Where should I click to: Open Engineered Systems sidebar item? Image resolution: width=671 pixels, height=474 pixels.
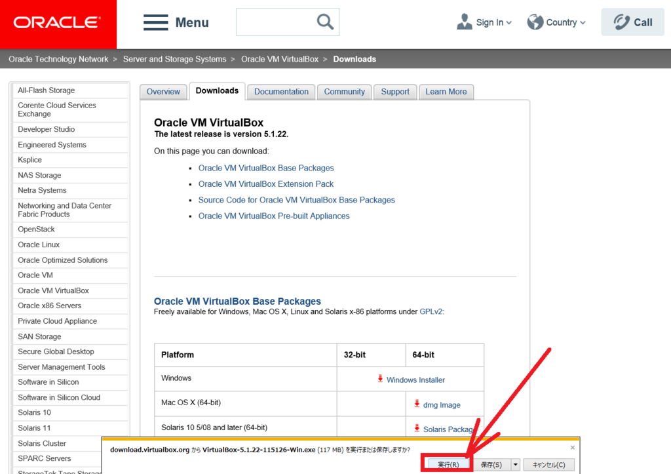(52, 145)
